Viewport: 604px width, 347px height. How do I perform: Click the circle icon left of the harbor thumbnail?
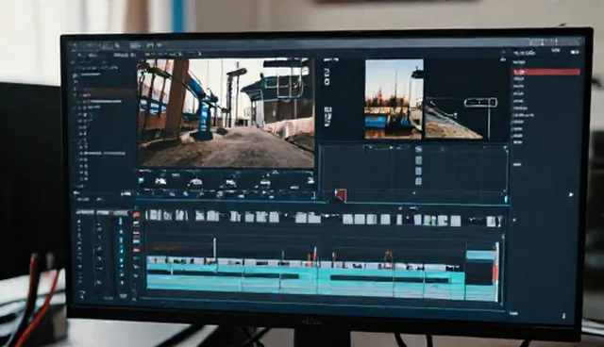[327, 81]
